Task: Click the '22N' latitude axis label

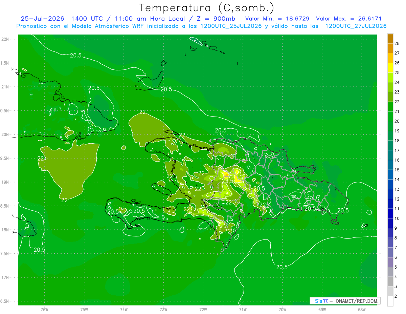Action: 5,39
